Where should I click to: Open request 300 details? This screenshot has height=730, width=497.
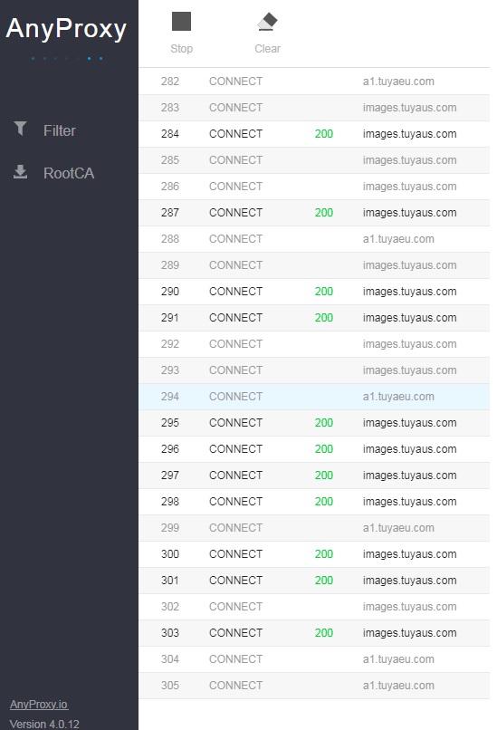314,554
